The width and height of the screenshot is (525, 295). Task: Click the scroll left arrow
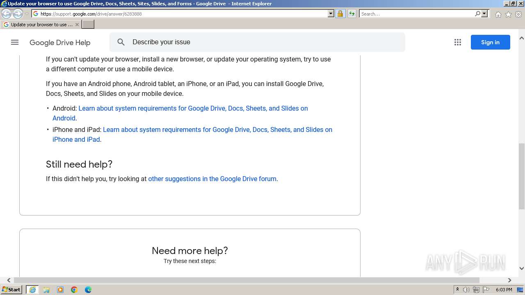pyautogui.click(x=9, y=280)
